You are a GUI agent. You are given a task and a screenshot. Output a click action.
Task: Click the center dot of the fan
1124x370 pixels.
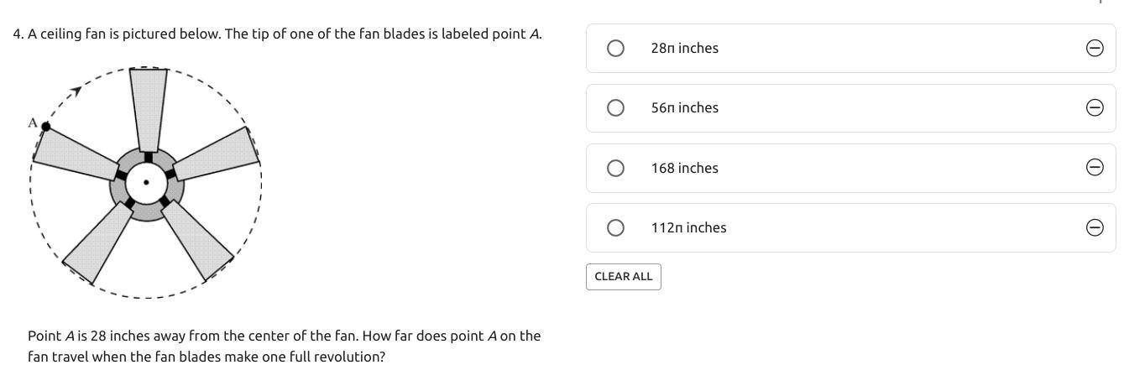tap(147, 182)
